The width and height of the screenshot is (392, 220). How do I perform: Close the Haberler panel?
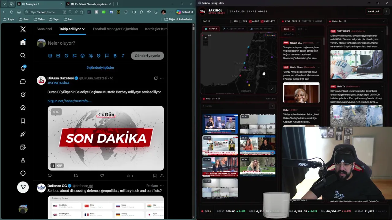coord(383,21)
